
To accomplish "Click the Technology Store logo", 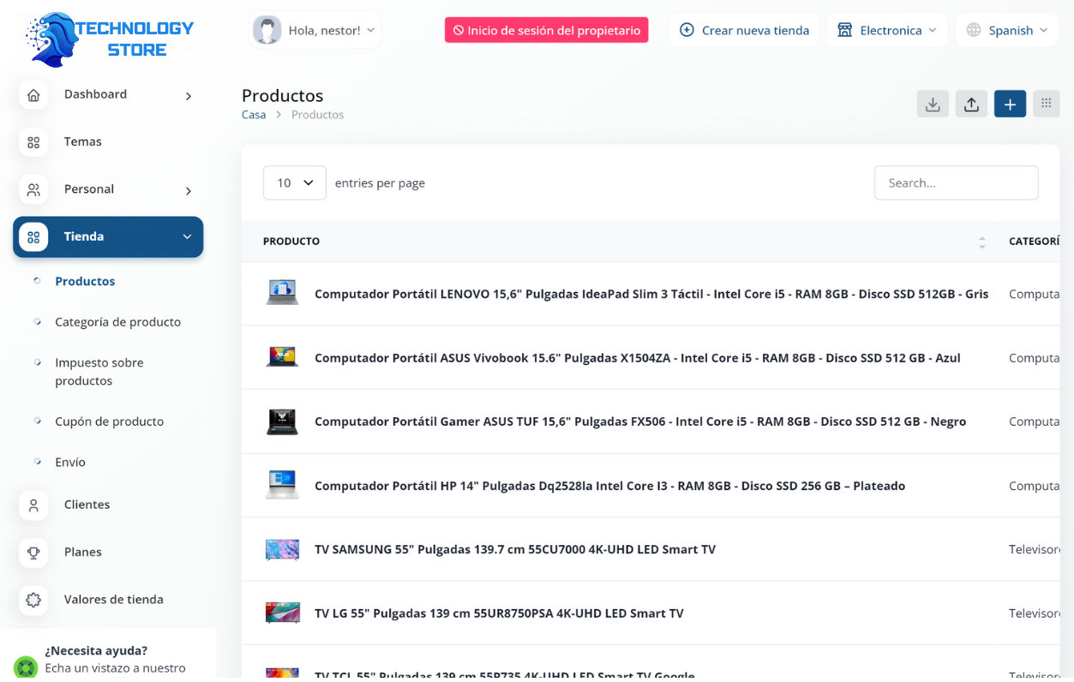I will (x=109, y=39).
